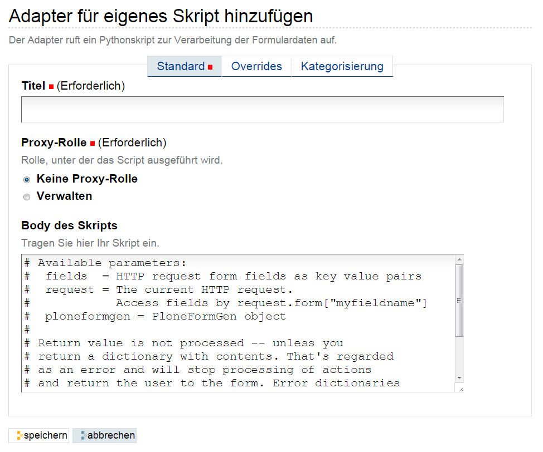The width and height of the screenshot is (543, 452).
Task: Open the Kategorisierung tab
Action: 342,66
